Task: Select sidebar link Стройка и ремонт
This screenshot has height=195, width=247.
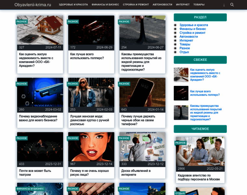Action: point(192,33)
